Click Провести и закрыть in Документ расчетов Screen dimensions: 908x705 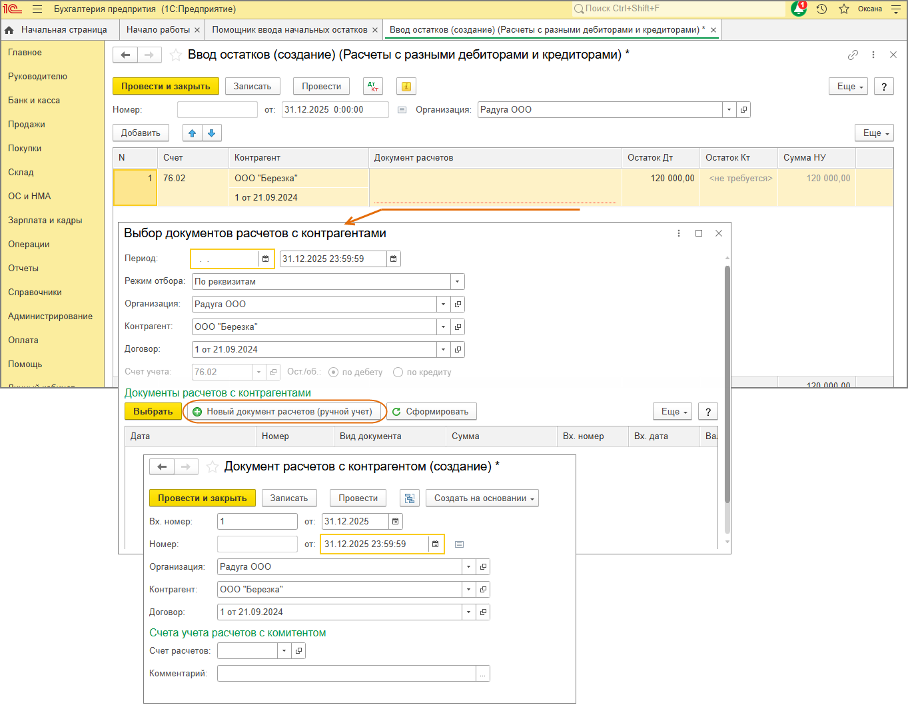(203, 498)
